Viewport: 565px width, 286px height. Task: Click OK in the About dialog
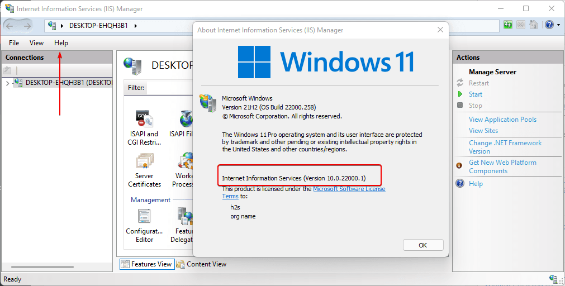423,245
